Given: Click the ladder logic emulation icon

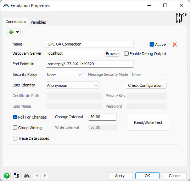Looking at the screenshot, I should (x=181, y=18).
